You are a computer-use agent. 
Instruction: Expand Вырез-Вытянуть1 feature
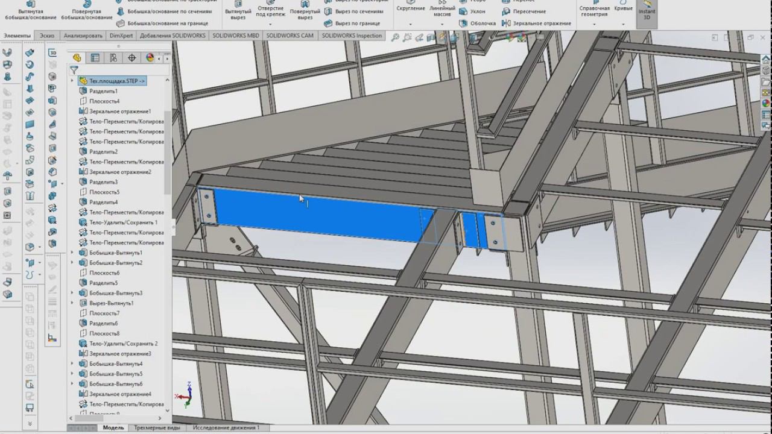coord(72,303)
